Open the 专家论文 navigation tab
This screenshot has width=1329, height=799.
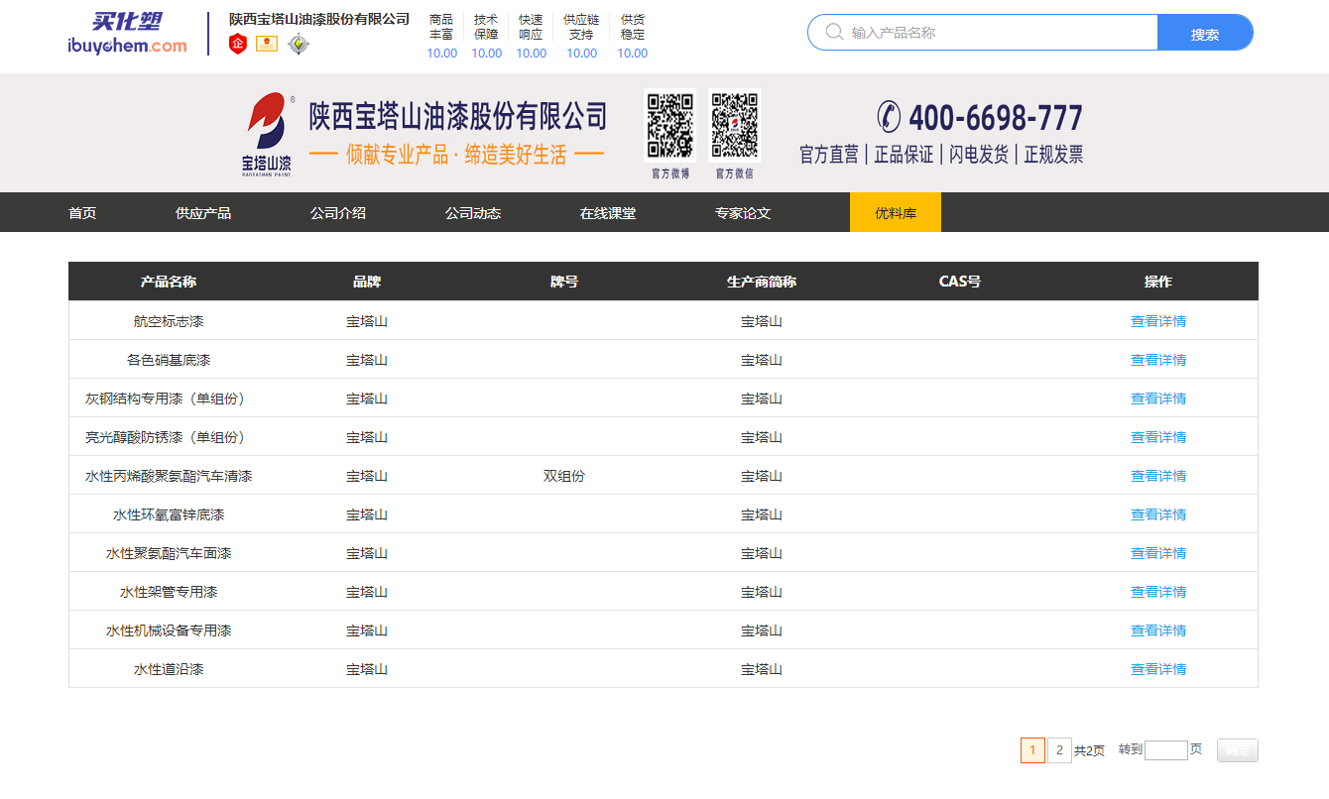[x=743, y=213]
